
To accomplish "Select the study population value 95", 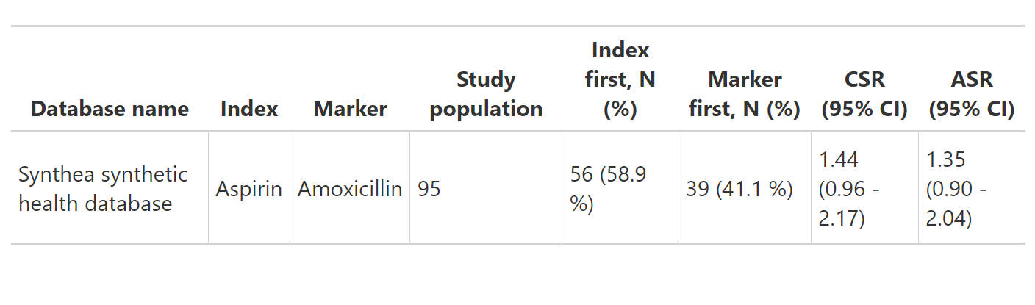I will point(429,189).
